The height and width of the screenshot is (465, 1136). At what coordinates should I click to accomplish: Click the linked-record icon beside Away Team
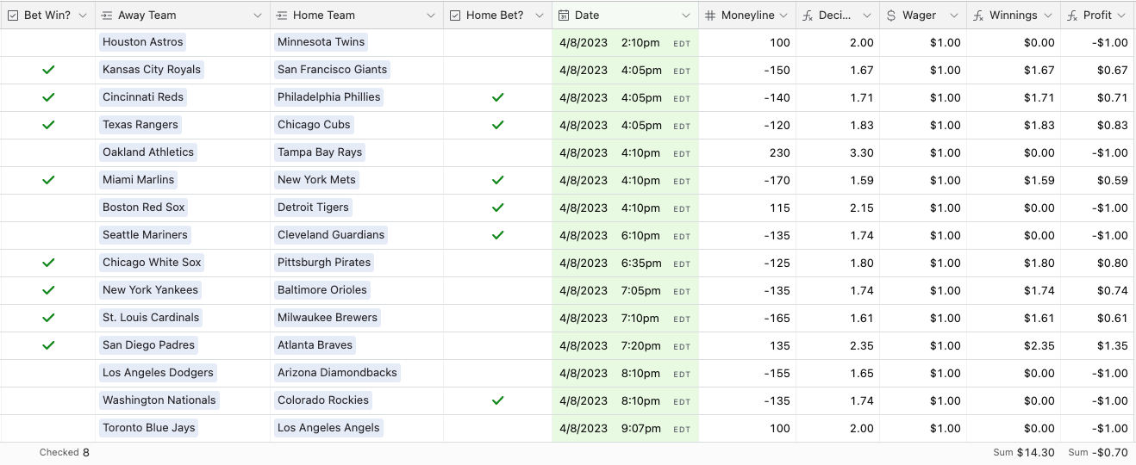click(x=107, y=15)
